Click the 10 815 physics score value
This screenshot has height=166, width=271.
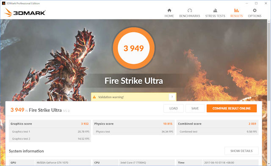(x=168, y=124)
